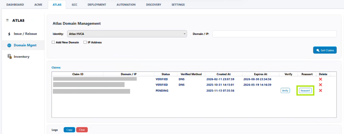Toggle the ATLAS hamburger menu icon
Screen dimensions: 344x134
click(7, 20)
